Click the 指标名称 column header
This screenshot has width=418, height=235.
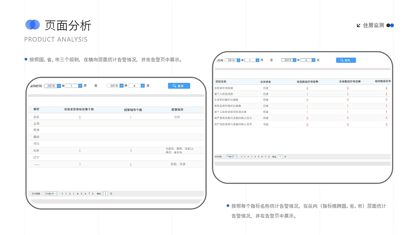(x=221, y=82)
